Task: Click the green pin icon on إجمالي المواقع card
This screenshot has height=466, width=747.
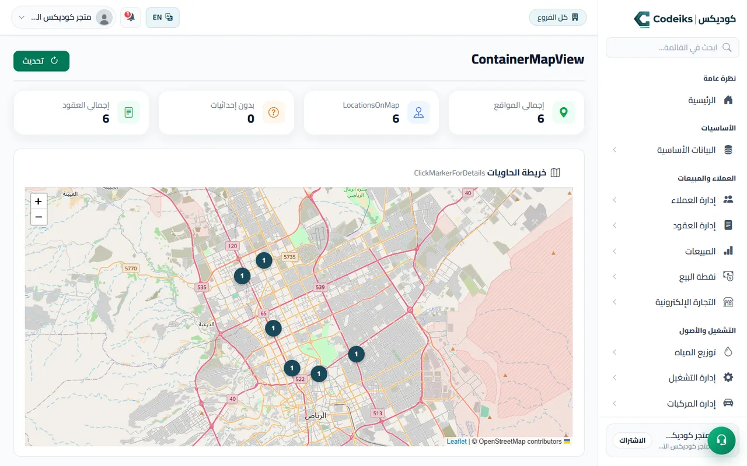Action: (563, 112)
